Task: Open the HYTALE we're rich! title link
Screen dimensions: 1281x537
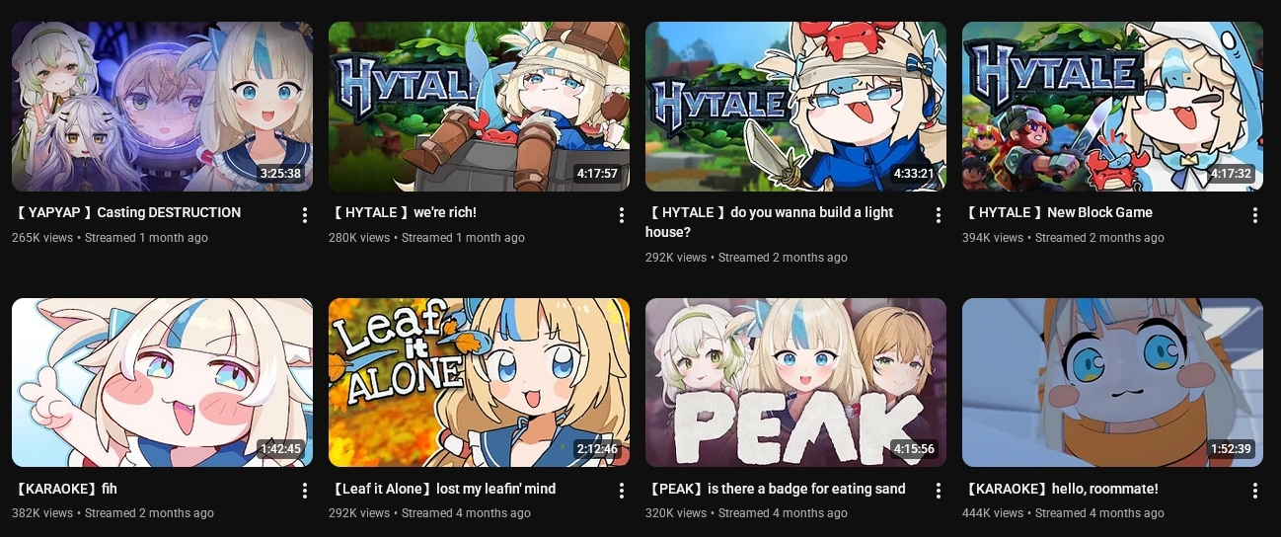Action: click(x=403, y=212)
